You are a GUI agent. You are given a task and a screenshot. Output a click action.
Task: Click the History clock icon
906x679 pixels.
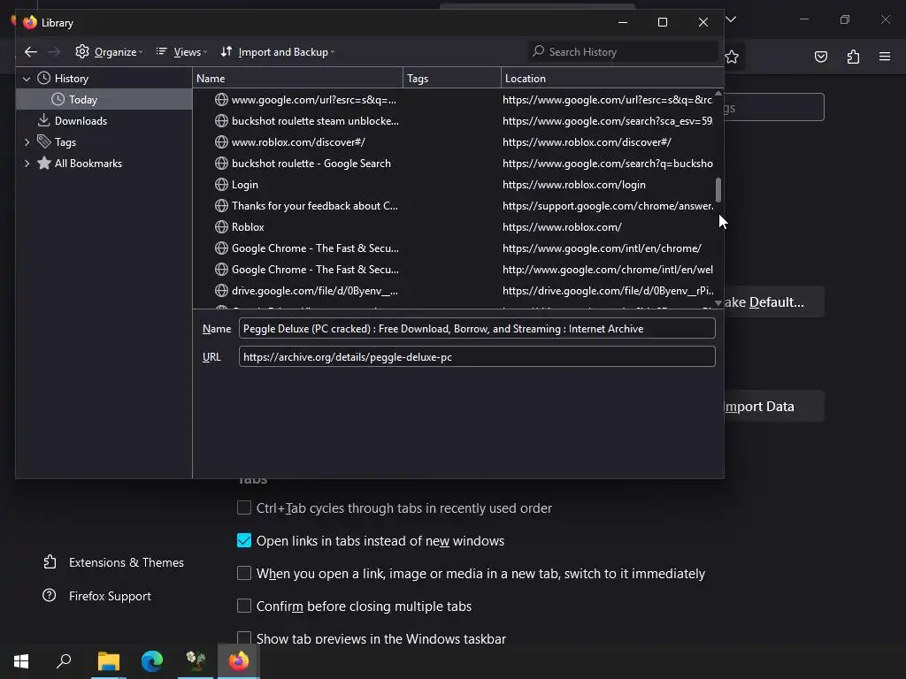(x=44, y=78)
